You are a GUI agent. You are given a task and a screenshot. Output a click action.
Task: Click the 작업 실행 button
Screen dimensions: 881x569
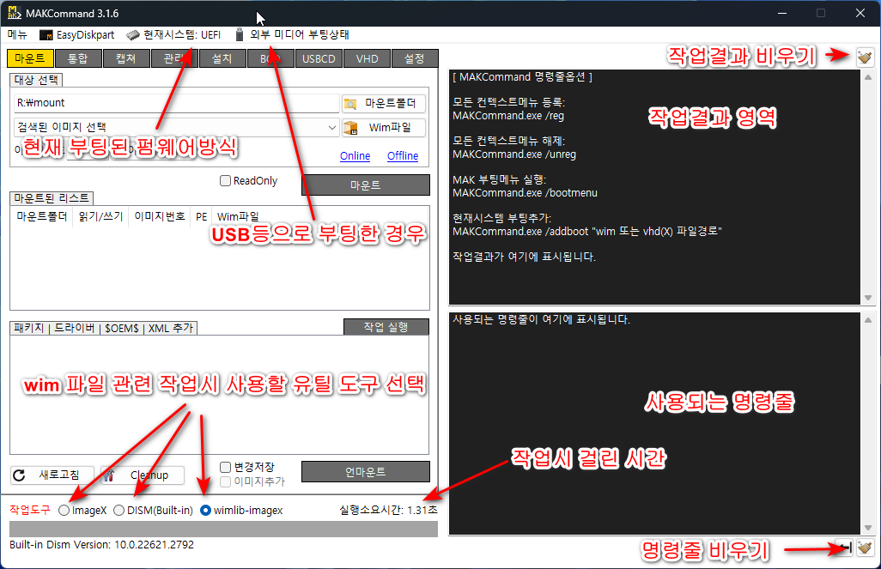386,327
